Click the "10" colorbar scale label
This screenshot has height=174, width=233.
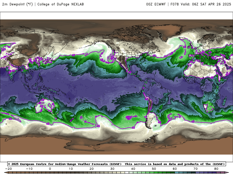pos(71,169)
